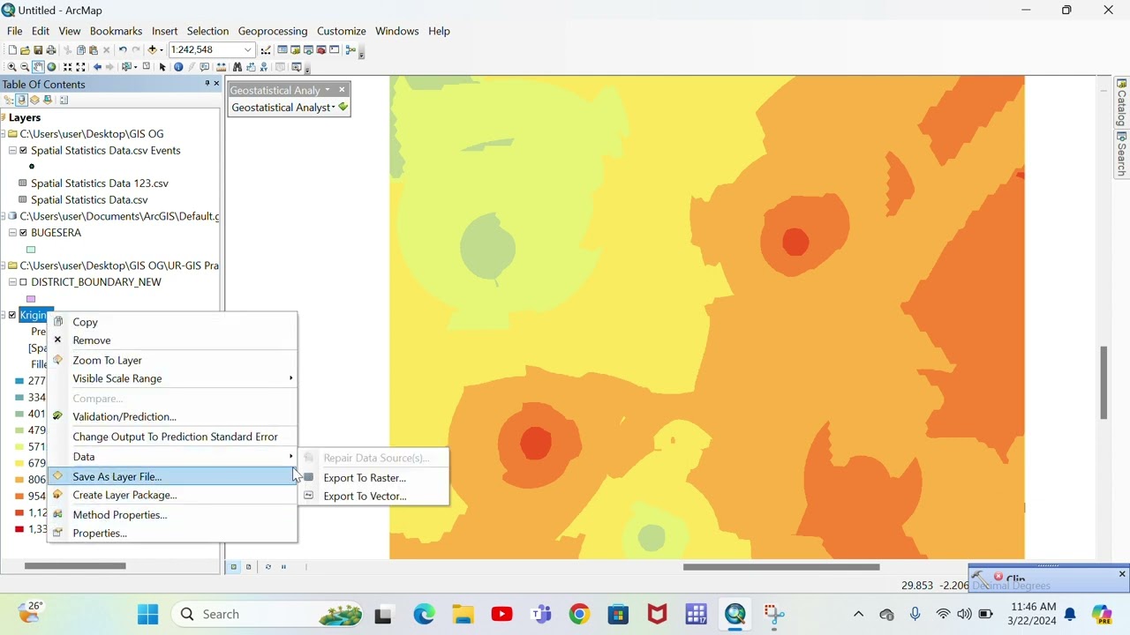Open the map scale 1:242,548 dropdown

coord(247,50)
